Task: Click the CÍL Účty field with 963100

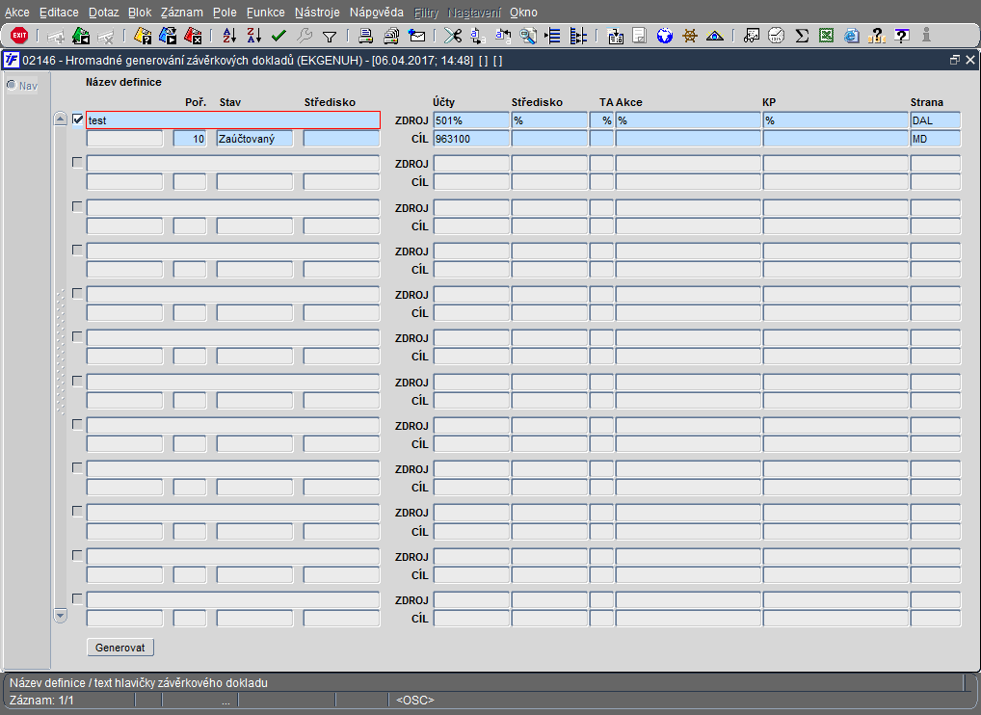Action: click(x=471, y=139)
